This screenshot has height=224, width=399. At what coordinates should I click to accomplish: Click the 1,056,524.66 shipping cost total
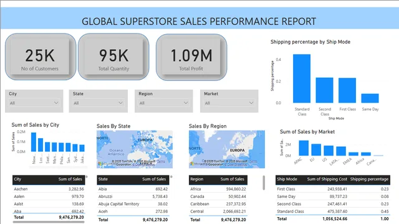tap(335, 218)
